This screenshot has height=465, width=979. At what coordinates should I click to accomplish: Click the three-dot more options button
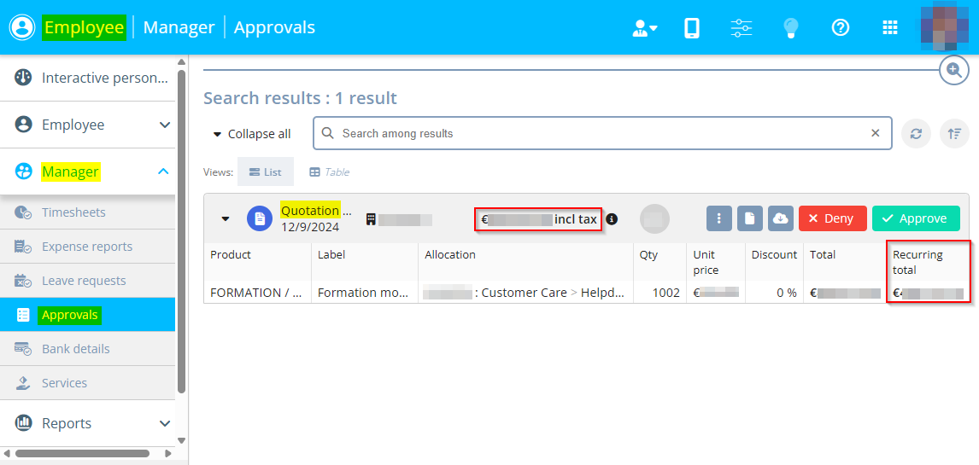pyautogui.click(x=719, y=218)
